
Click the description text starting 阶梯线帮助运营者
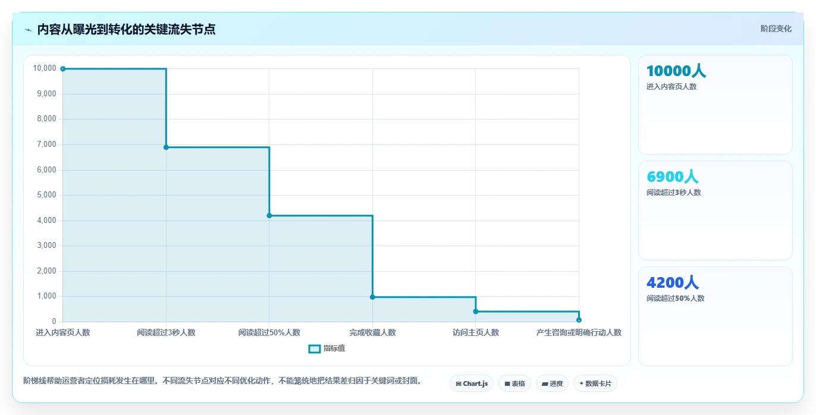pyautogui.click(x=222, y=381)
